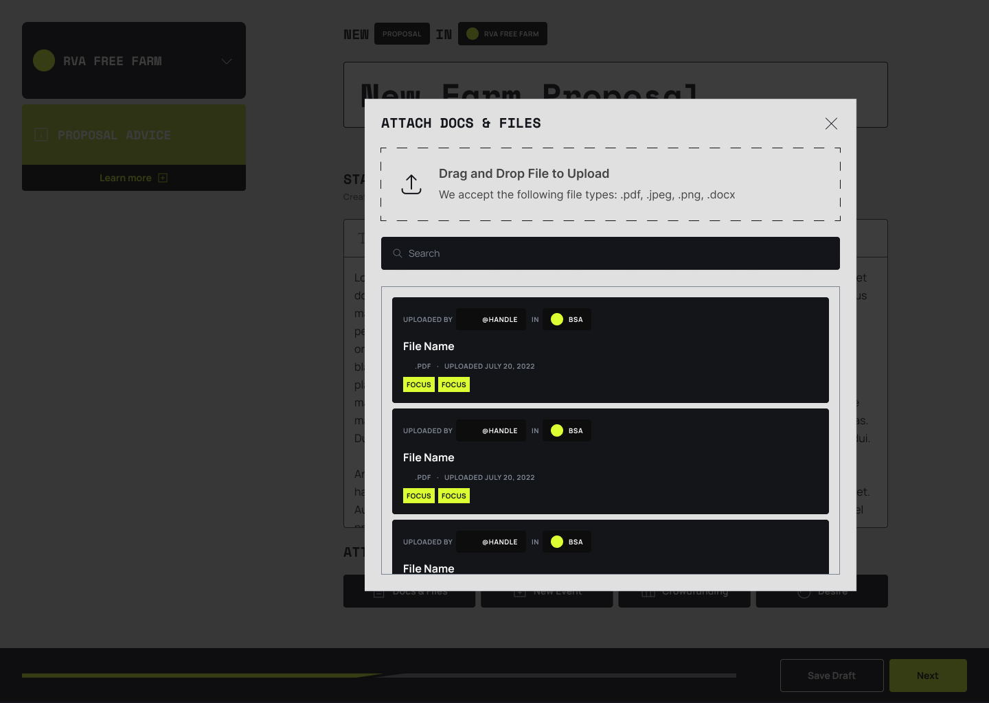The image size is (989, 703).
Task: Click '.PDF' label on the first card
Action: [423, 366]
